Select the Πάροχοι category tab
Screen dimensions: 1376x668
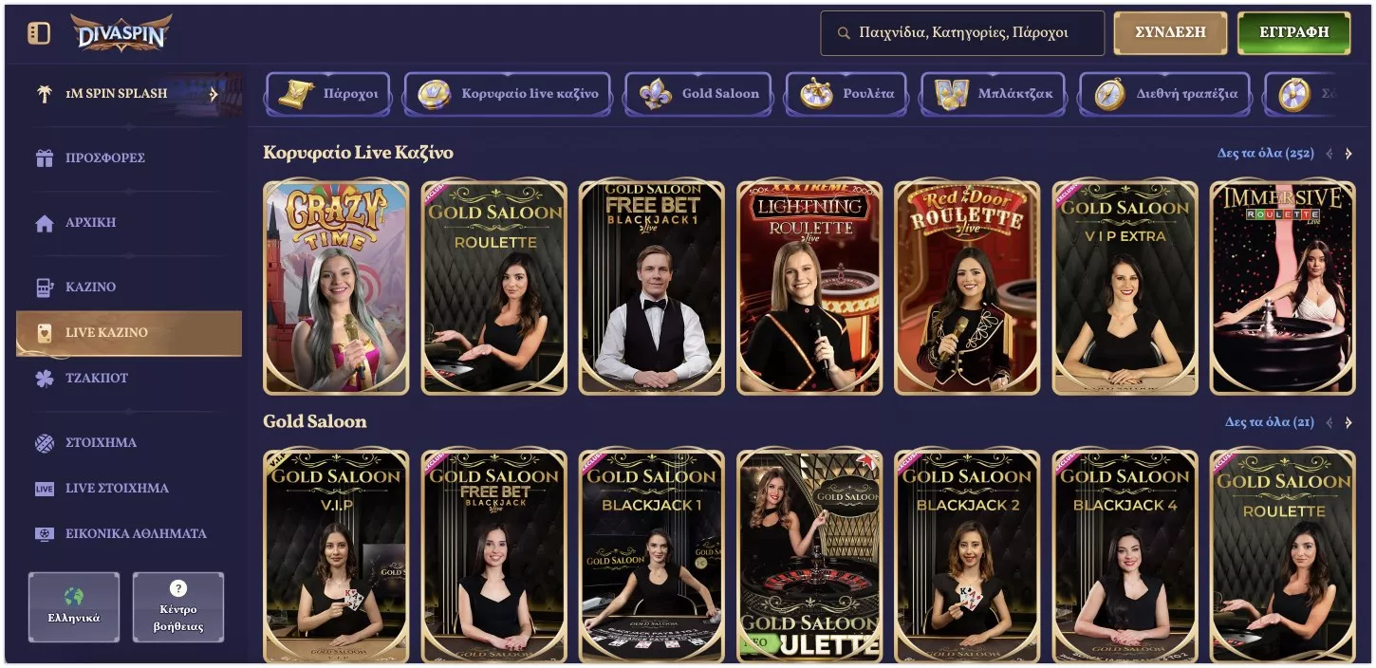point(328,94)
